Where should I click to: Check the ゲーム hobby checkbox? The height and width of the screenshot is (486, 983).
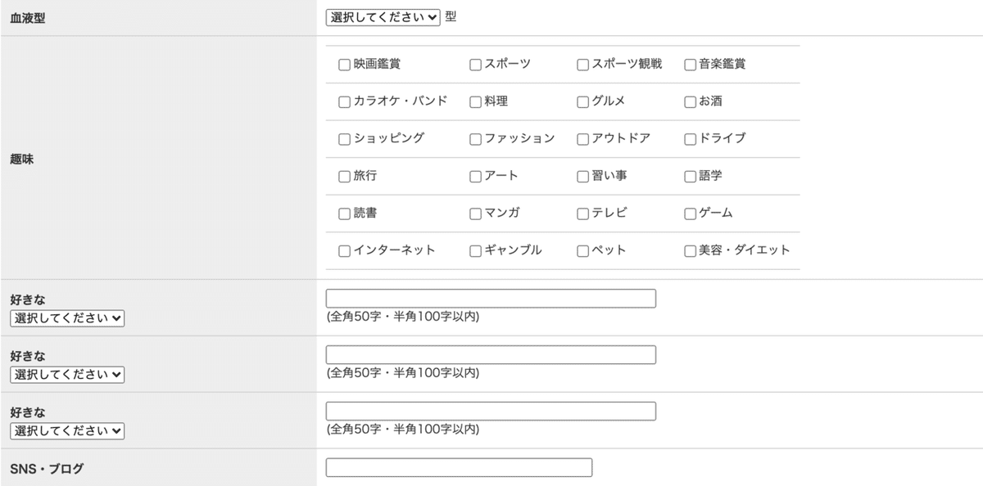(691, 214)
